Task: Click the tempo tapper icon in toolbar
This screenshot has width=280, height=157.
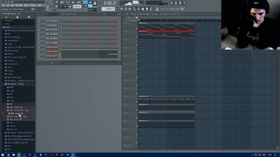Action: coord(151,9)
